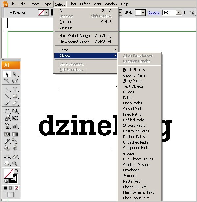Expand the highlighted Object submenu
Screen dimensions: 197x202
pos(85,56)
